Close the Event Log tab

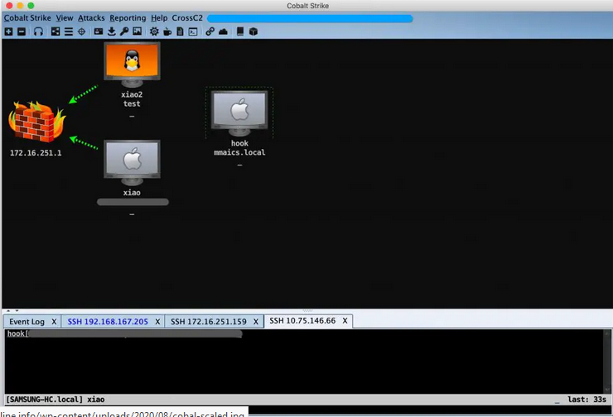(54, 321)
